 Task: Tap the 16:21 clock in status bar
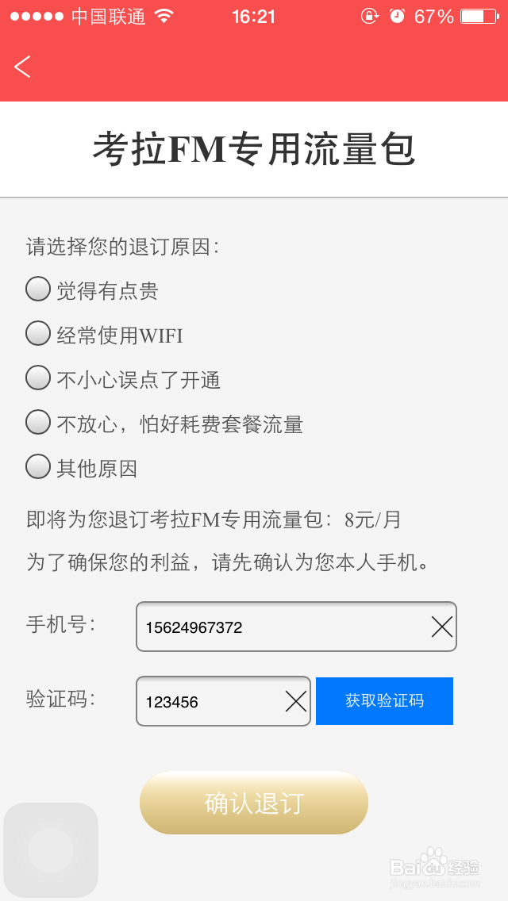pos(254,17)
